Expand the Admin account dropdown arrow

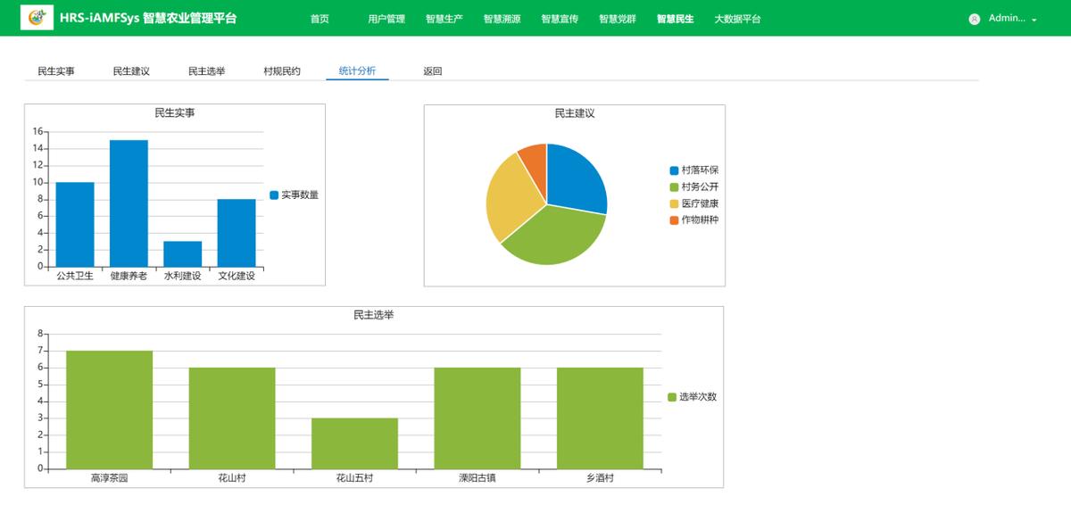pos(1034,20)
